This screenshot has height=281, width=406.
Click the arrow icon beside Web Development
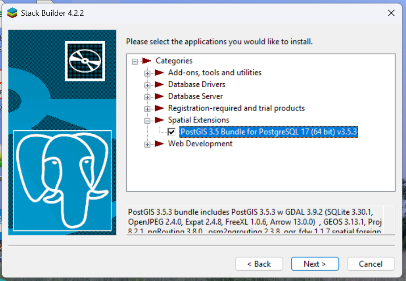point(159,144)
